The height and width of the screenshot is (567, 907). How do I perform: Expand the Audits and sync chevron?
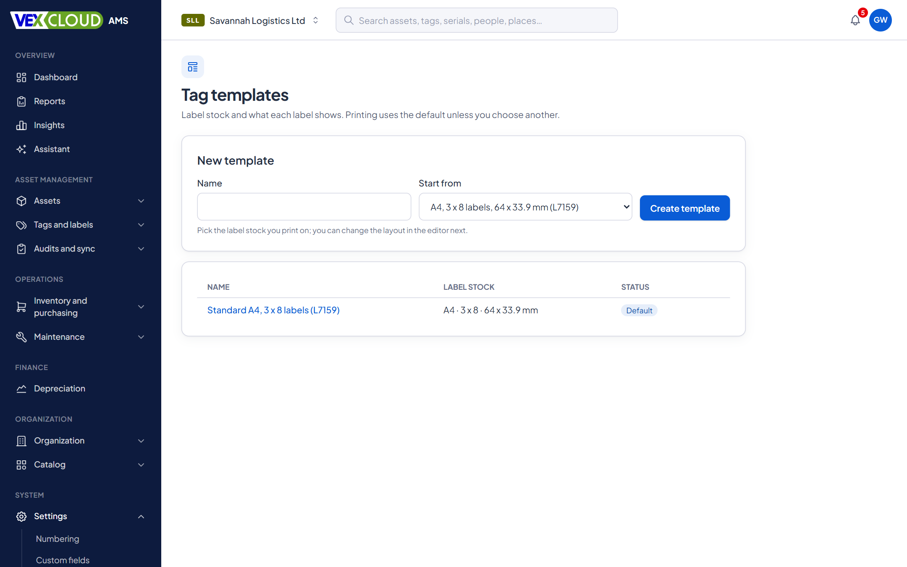point(141,249)
